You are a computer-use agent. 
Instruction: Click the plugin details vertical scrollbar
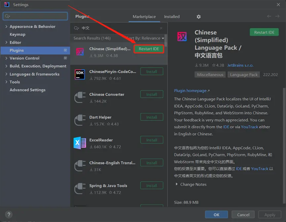click(x=284, y=145)
